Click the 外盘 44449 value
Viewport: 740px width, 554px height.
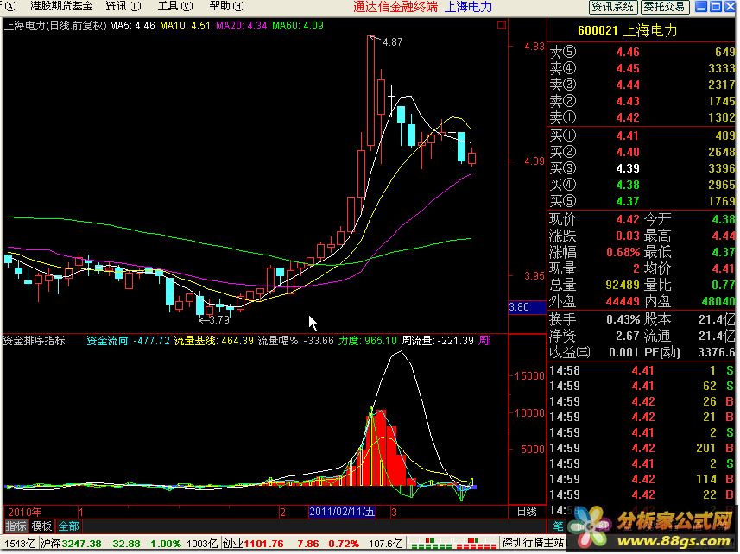(623, 301)
